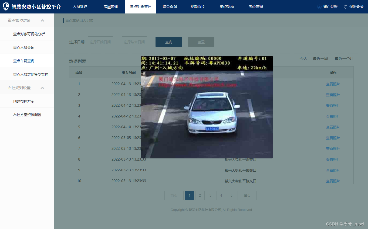The height and width of the screenshot is (229, 368).
Task: Filter records by 今天
Action: [x=303, y=58]
